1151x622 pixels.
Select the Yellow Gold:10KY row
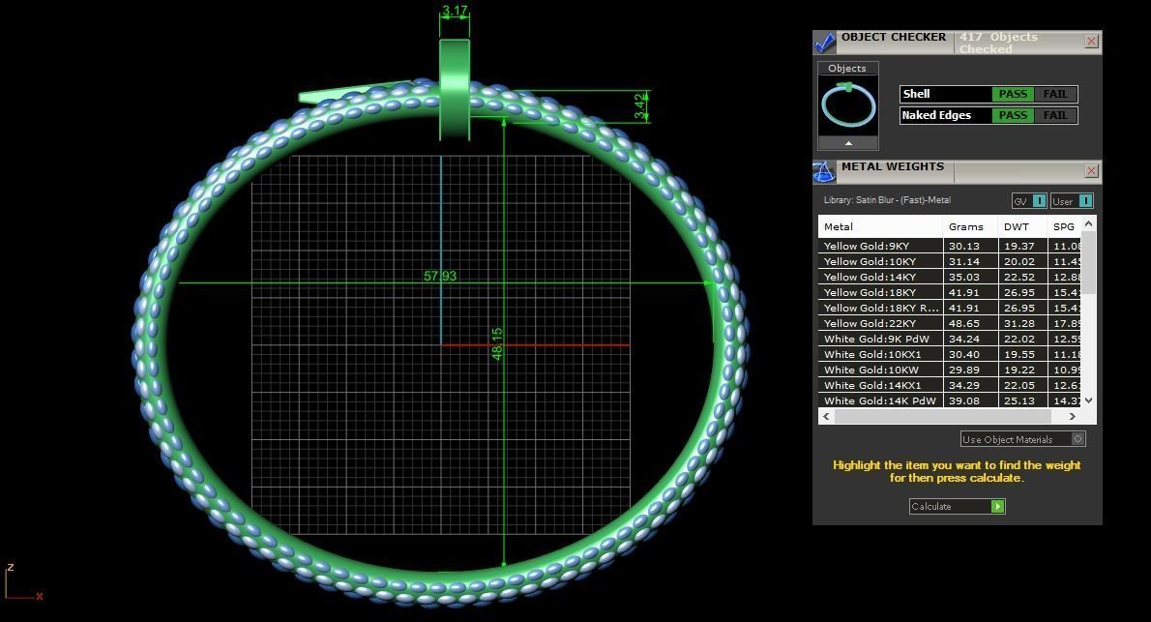click(x=950, y=261)
